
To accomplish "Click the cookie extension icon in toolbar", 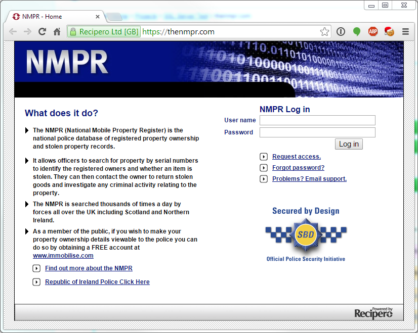I will pyautogui.click(x=389, y=32).
